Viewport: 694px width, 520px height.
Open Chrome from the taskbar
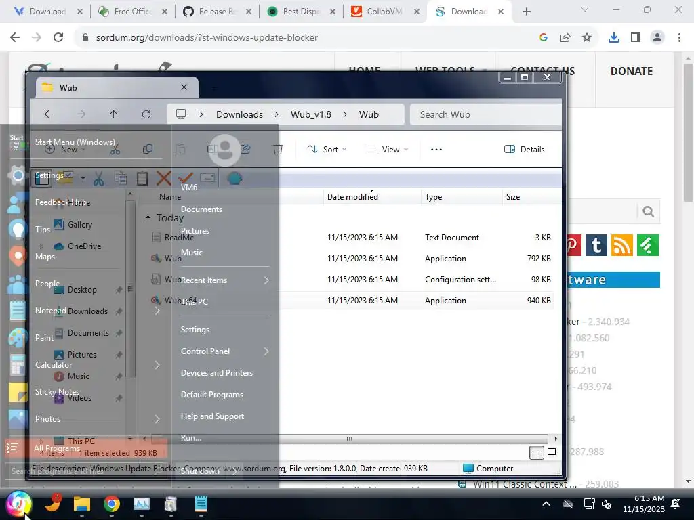112,504
